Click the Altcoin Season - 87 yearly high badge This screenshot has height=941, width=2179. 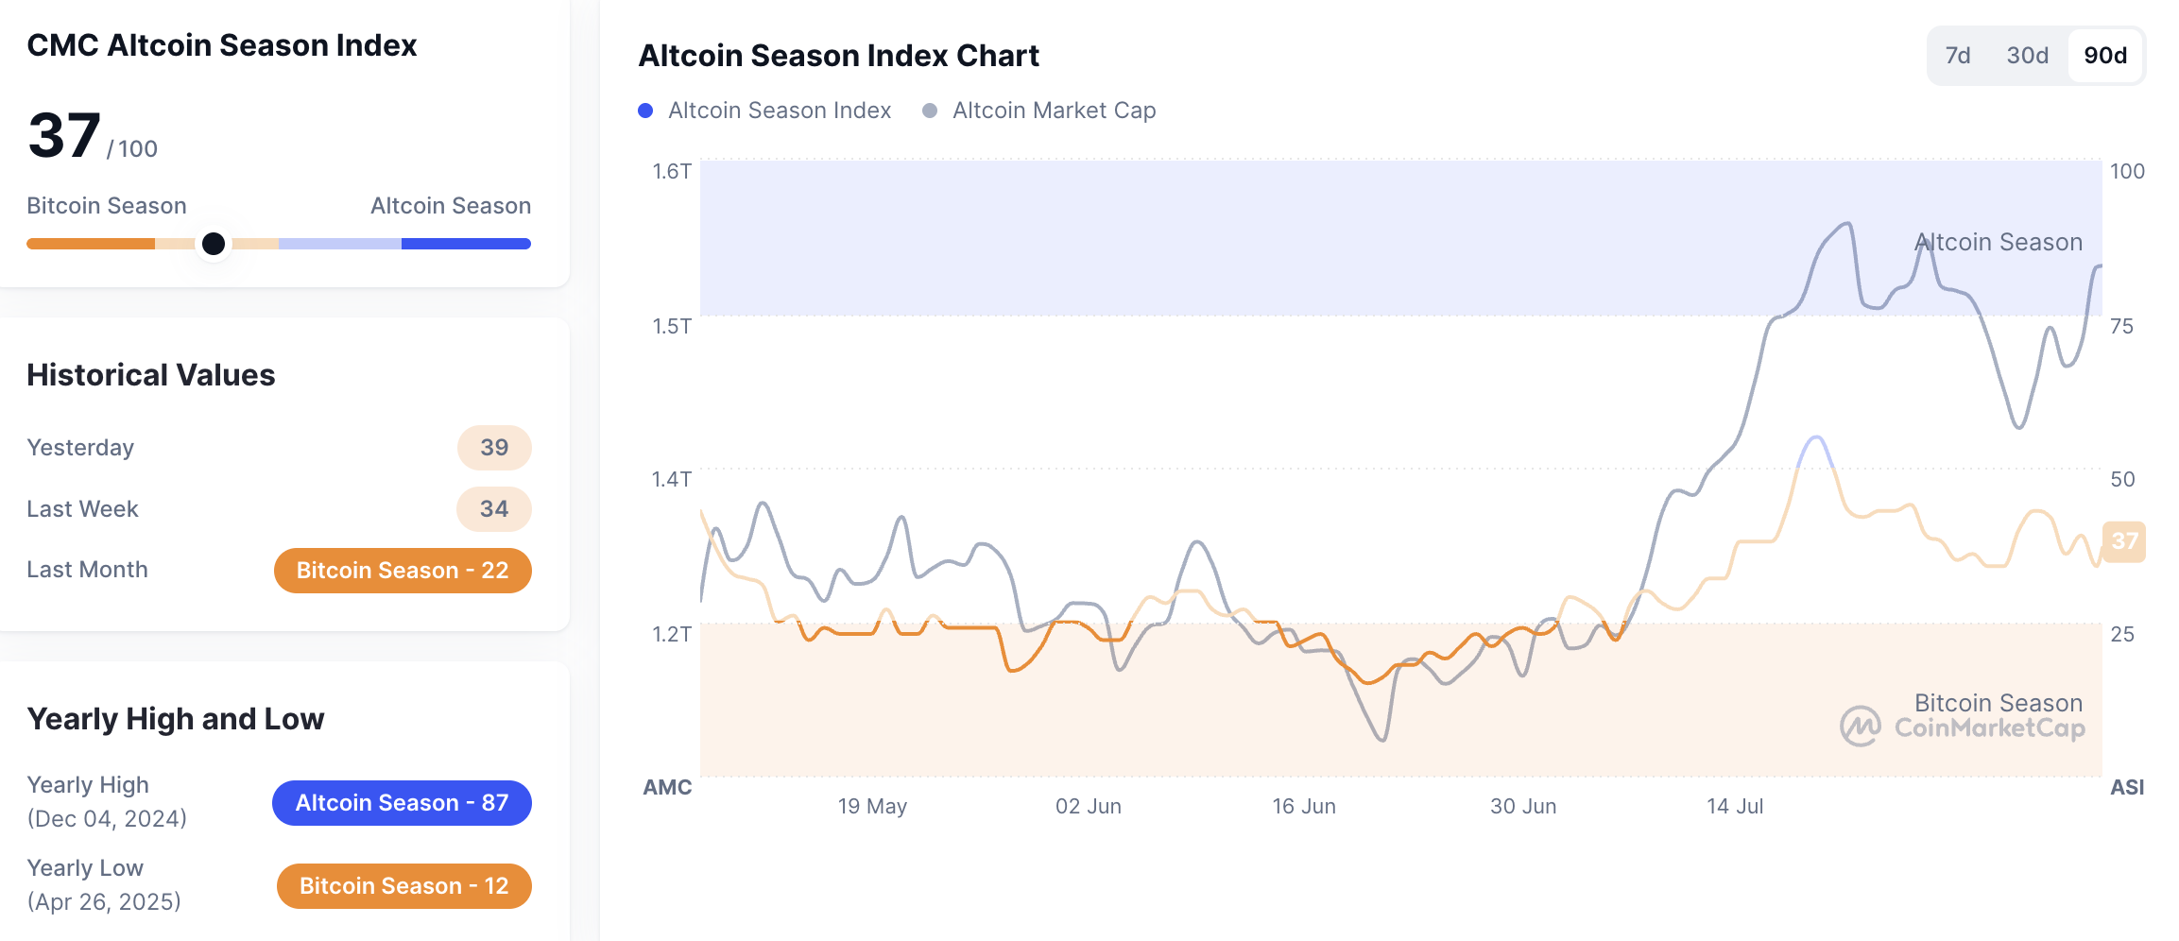pos(402,802)
